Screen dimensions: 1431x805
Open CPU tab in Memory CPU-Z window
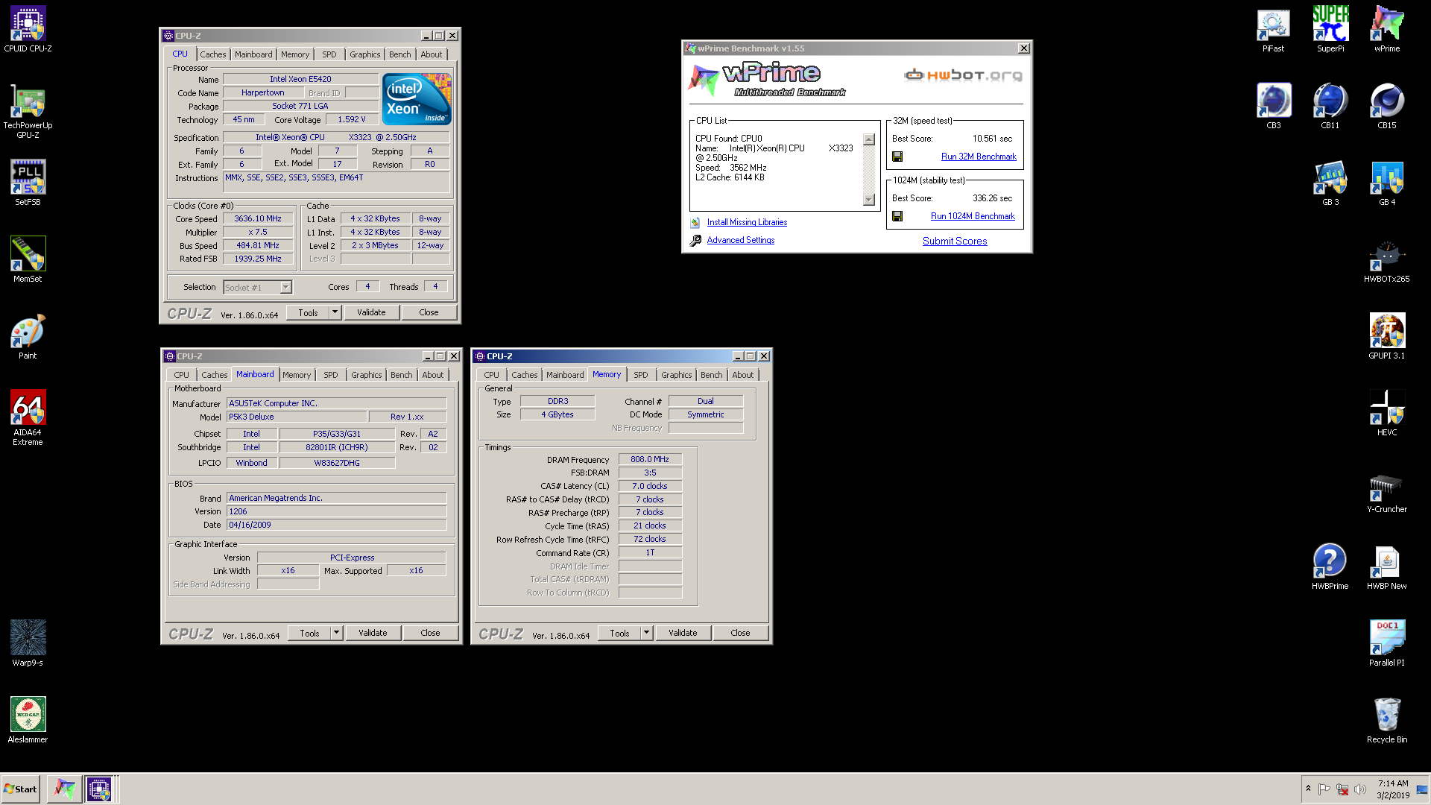tap(492, 375)
